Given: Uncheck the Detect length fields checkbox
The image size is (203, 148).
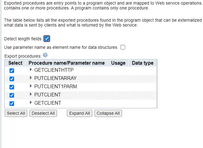Looking at the screenshot, I should [x=47, y=39].
